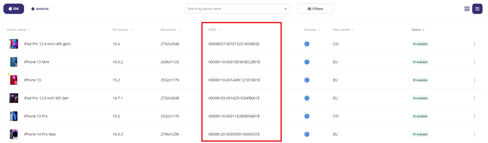488x143 pixels.
Task: Open the Status column sort dropdown
Action: tap(418, 30)
